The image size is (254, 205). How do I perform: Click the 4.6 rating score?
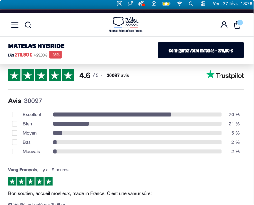85,75
